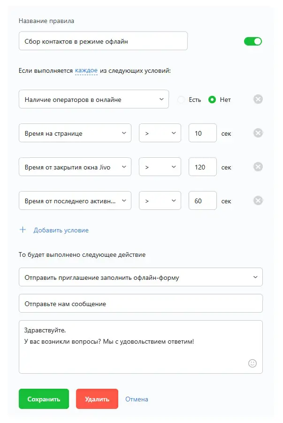Delete the 'Время на странице' condition
The image size is (283, 423).
[x=258, y=133]
